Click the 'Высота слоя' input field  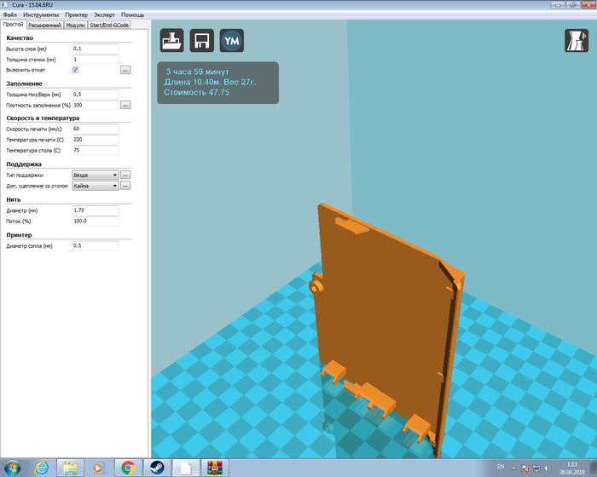95,49
